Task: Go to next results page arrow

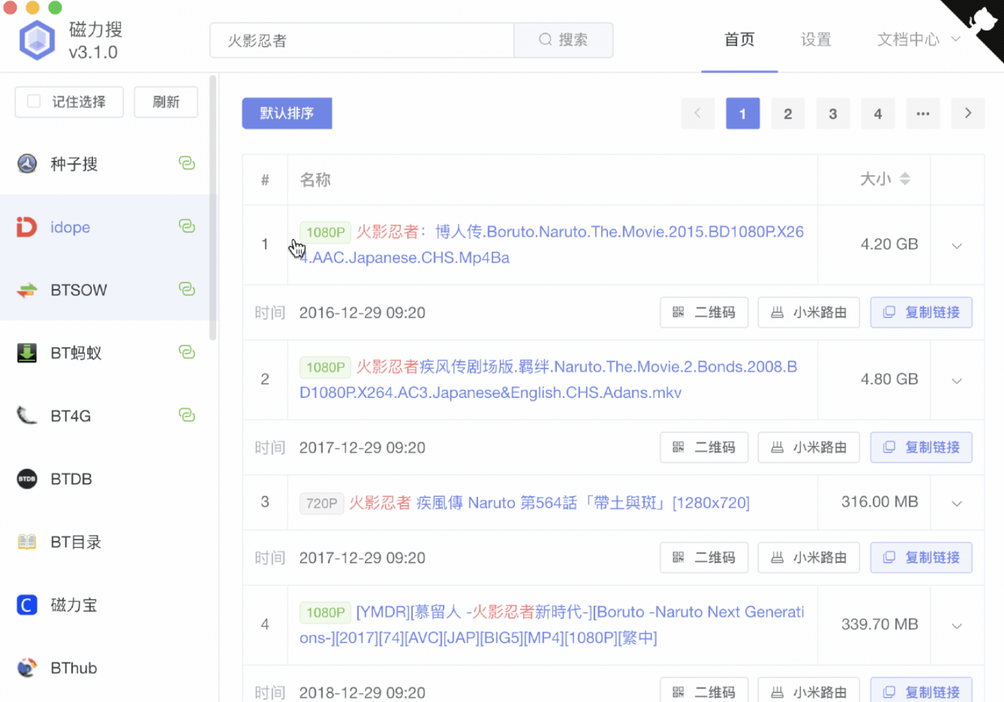Action: point(968,113)
